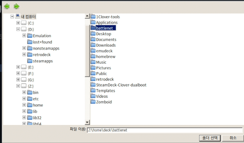The image size is (244, 143).
Task: Expand the home folder node
Action: tap(24, 105)
